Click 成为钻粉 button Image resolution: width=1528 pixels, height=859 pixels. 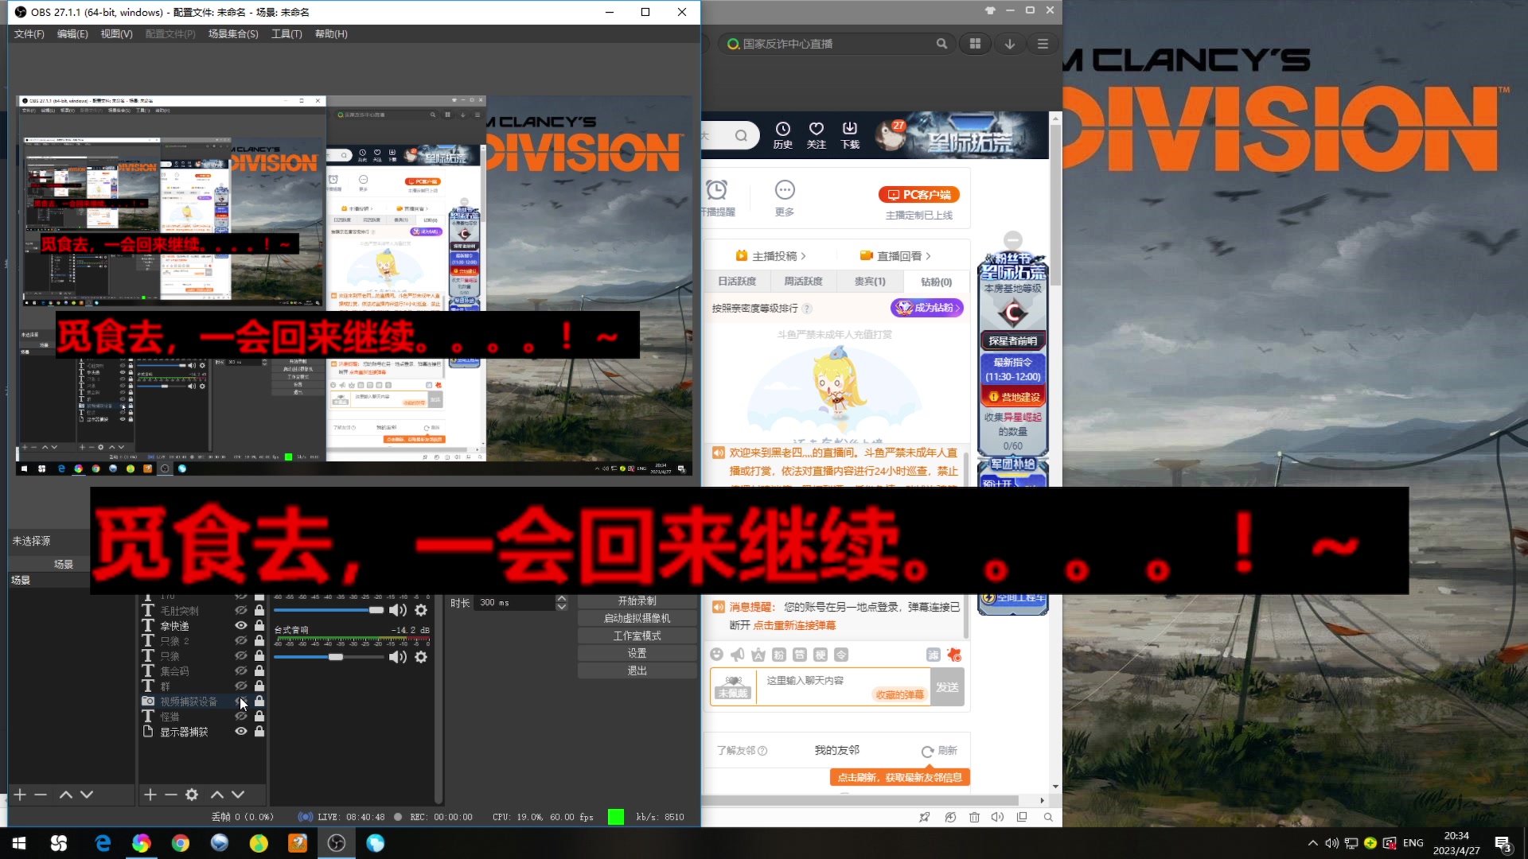927,308
